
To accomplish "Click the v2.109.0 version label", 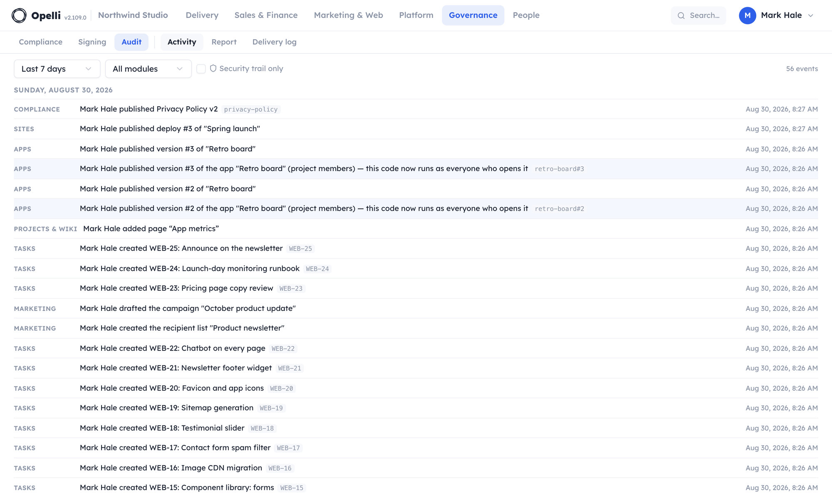I will coord(75,17).
